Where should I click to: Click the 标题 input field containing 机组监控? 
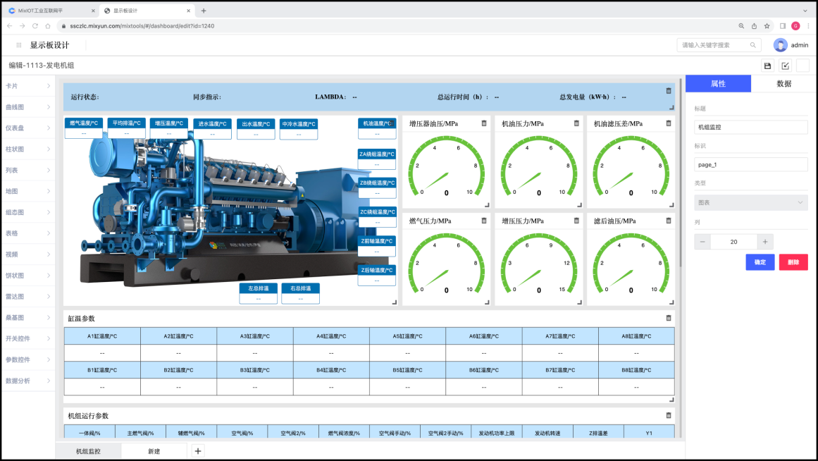[x=750, y=128]
